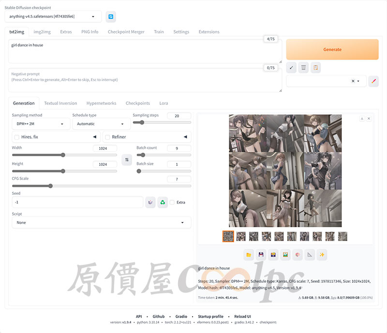The width and height of the screenshot is (387, 333).
Task: Open the Gradio link in footer
Action: tap(181, 317)
